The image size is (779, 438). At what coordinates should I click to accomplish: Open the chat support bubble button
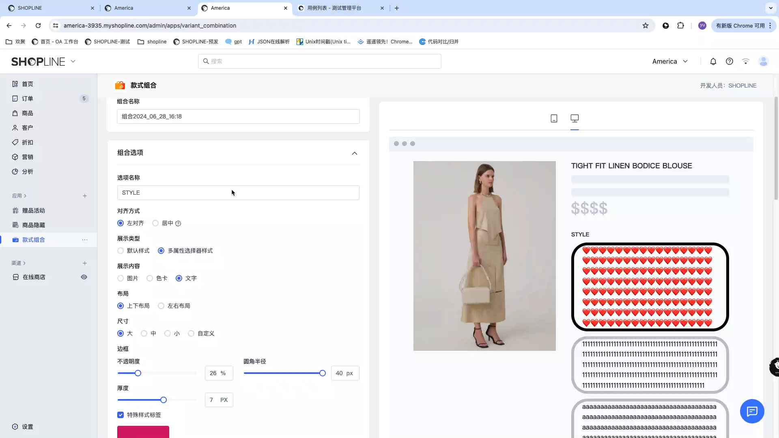pyautogui.click(x=752, y=411)
